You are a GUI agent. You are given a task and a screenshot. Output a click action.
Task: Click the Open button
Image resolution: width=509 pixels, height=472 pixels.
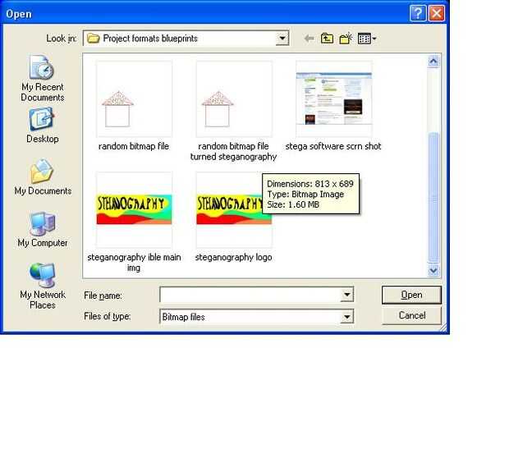[411, 295]
